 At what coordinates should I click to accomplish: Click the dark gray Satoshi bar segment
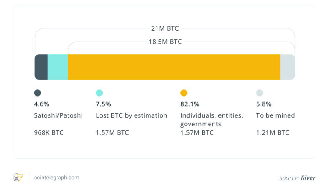(41, 67)
